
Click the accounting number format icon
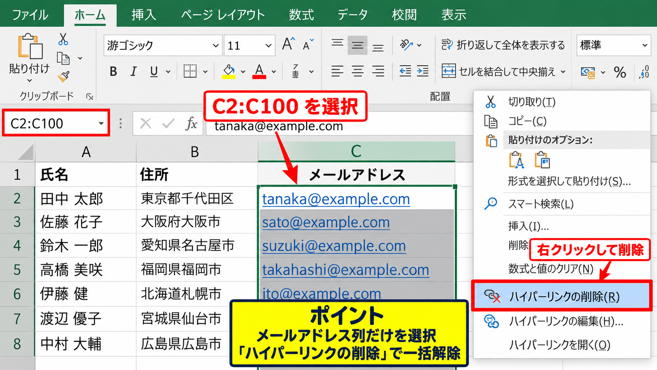588,72
